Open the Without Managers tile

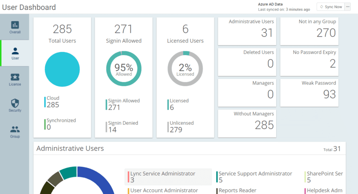[247, 123]
